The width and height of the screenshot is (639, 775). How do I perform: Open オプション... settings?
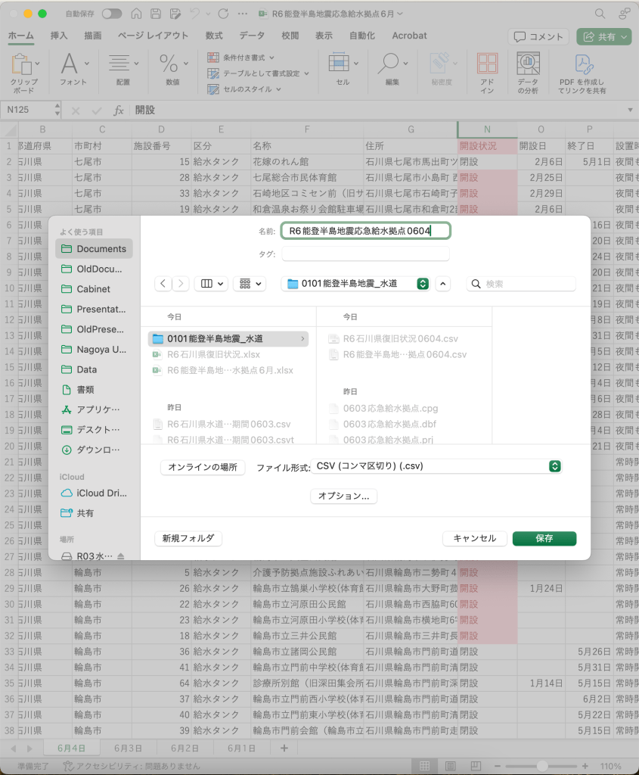343,496
